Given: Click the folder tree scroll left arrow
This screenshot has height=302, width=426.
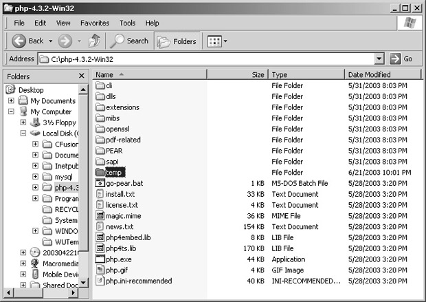Looking at the screenshot, I should coord(9,293).
